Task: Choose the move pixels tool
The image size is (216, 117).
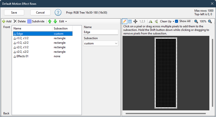Action: point(136,21)
